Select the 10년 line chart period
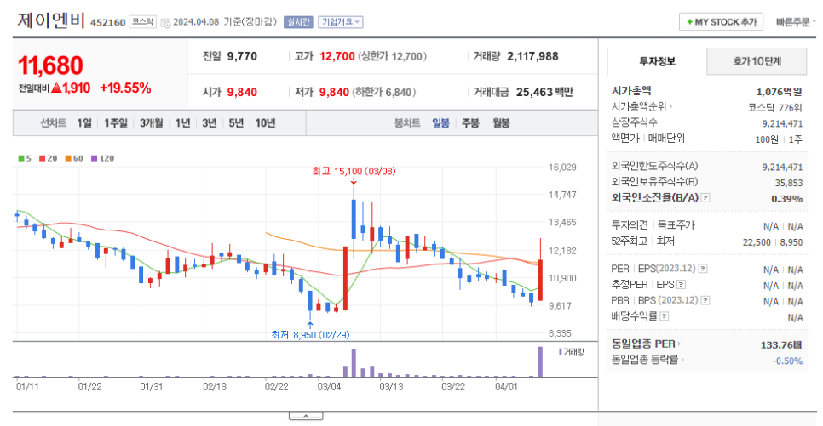The image size is (823, 426). (x=266, y=123)
